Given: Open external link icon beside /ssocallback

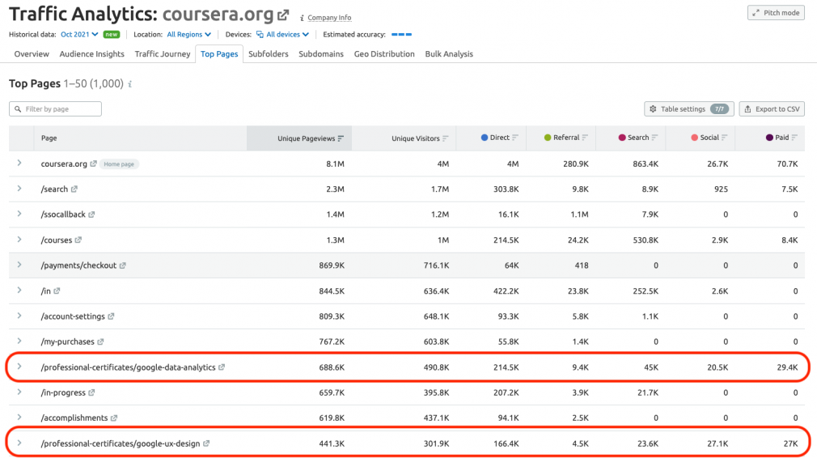Looking at the screenshot, I should 91,214.
